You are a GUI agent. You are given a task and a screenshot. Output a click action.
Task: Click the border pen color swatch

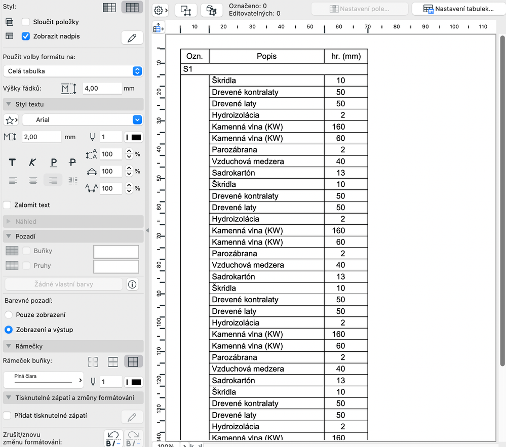(x=134, y=382)
